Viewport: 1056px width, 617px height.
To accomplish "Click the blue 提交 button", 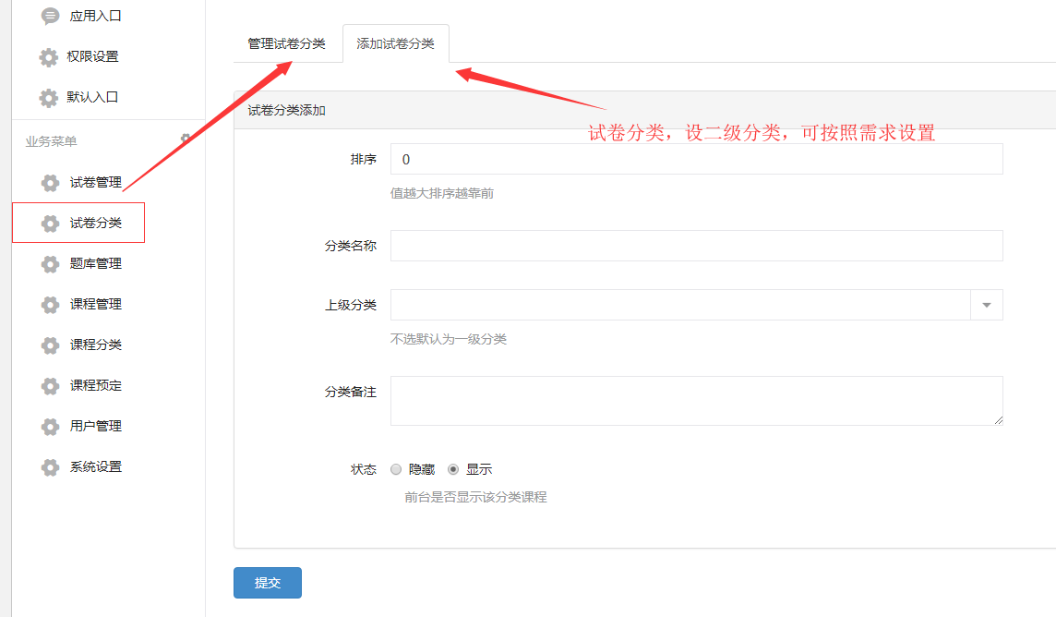I will (x=268, y=583).
